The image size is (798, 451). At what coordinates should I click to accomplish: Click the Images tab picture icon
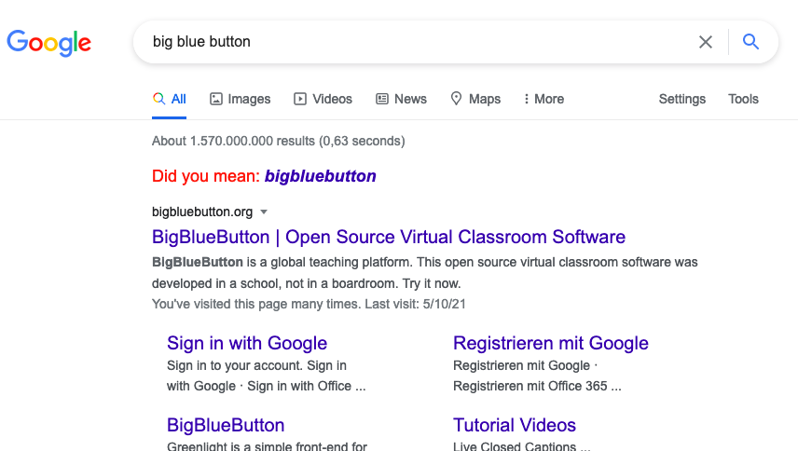(216, 99)
